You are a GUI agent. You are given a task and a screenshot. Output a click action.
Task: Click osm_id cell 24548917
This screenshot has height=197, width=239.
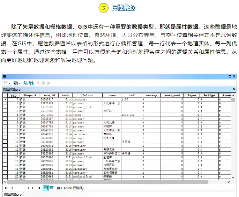pyautogui.click(x=49, y=99)
